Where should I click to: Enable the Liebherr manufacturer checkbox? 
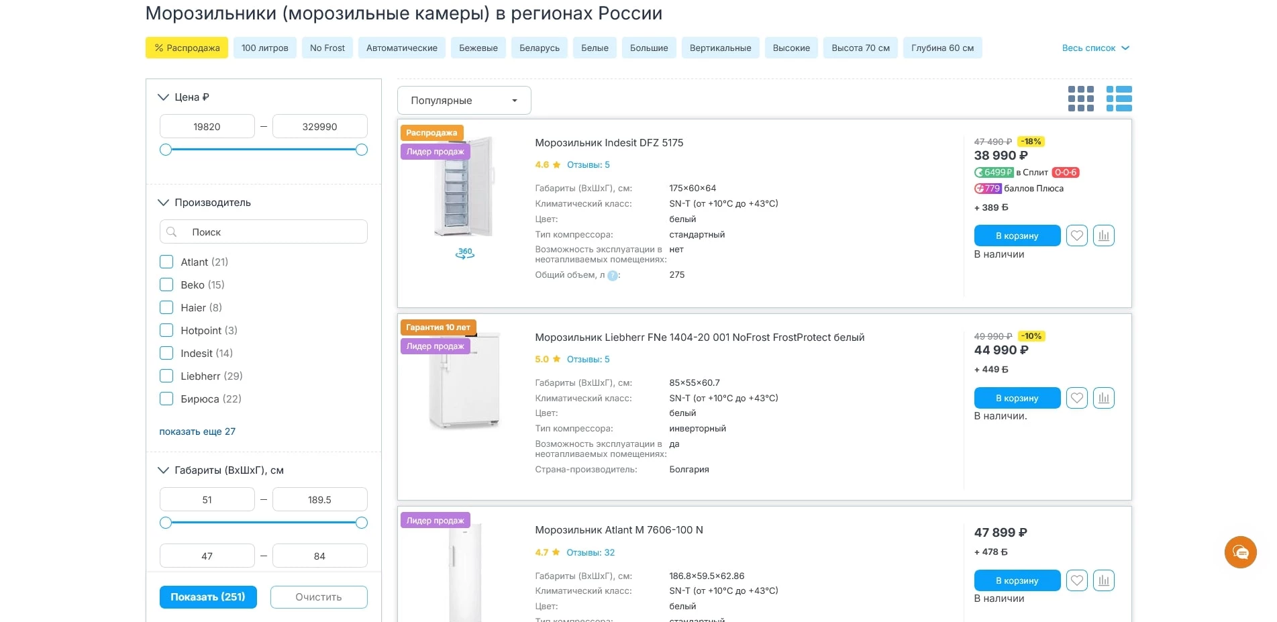pyautogui.click(x=166, y=376)
